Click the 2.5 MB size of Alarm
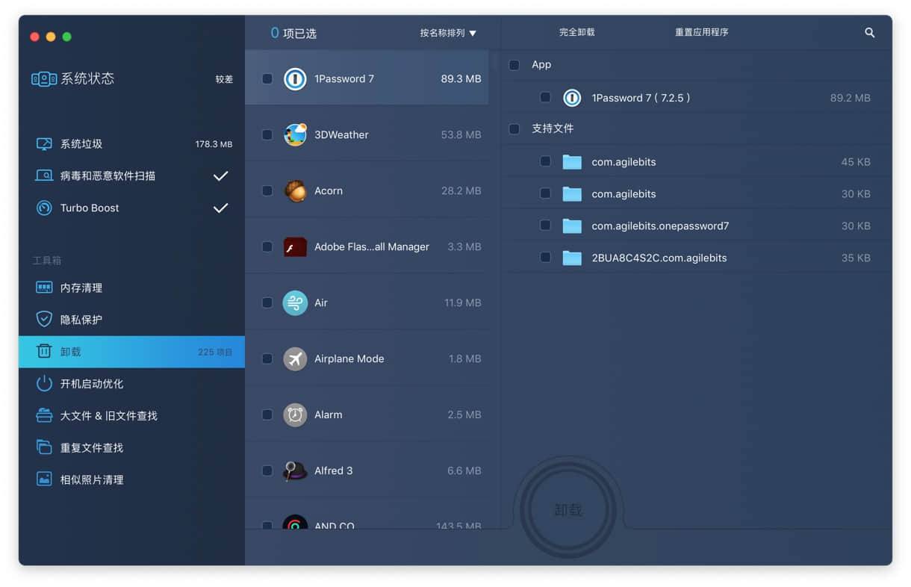Screen dimensions: 911x587 click(x=464, y=415)
